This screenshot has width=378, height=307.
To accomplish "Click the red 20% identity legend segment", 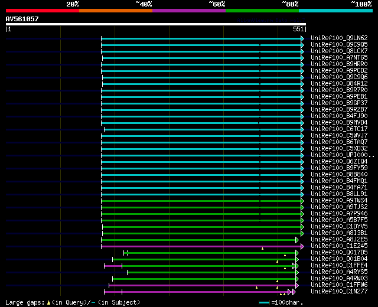I will coord(42,11).
